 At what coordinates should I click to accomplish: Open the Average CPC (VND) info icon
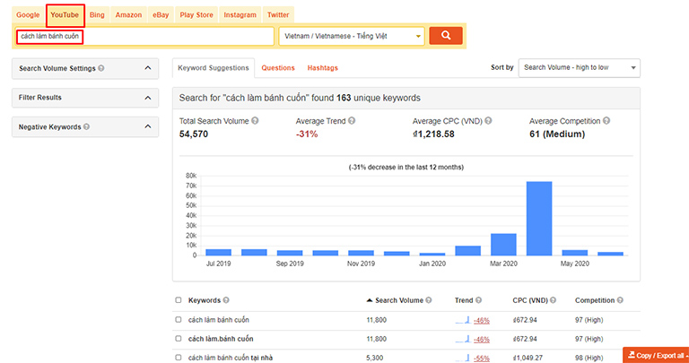pos(488,121)
